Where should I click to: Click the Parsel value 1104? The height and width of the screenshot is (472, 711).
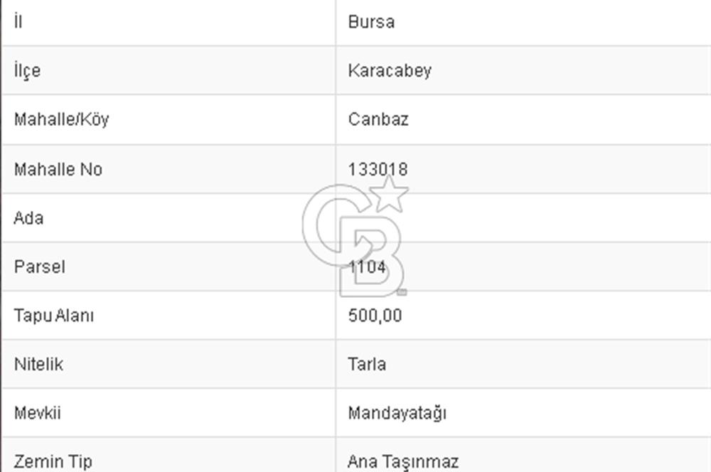[x=368, y=267]
